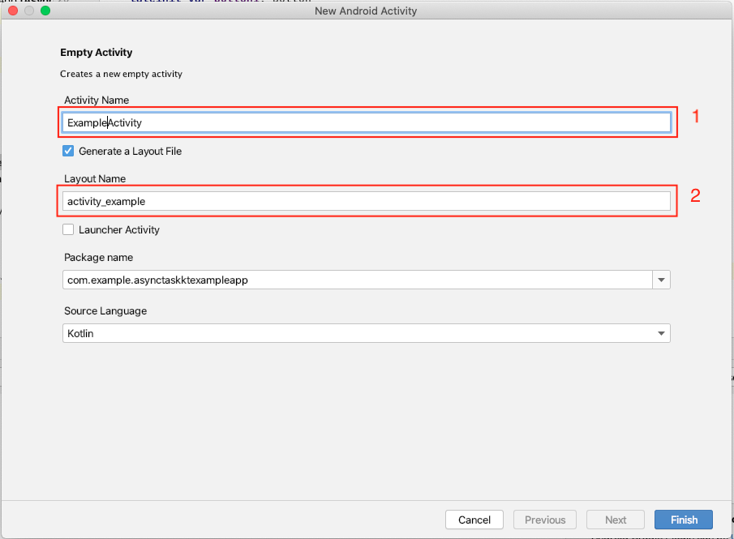This screenshot has width=734, height=539.
Task: Click the Activity Name label
Action: (97, 101)
